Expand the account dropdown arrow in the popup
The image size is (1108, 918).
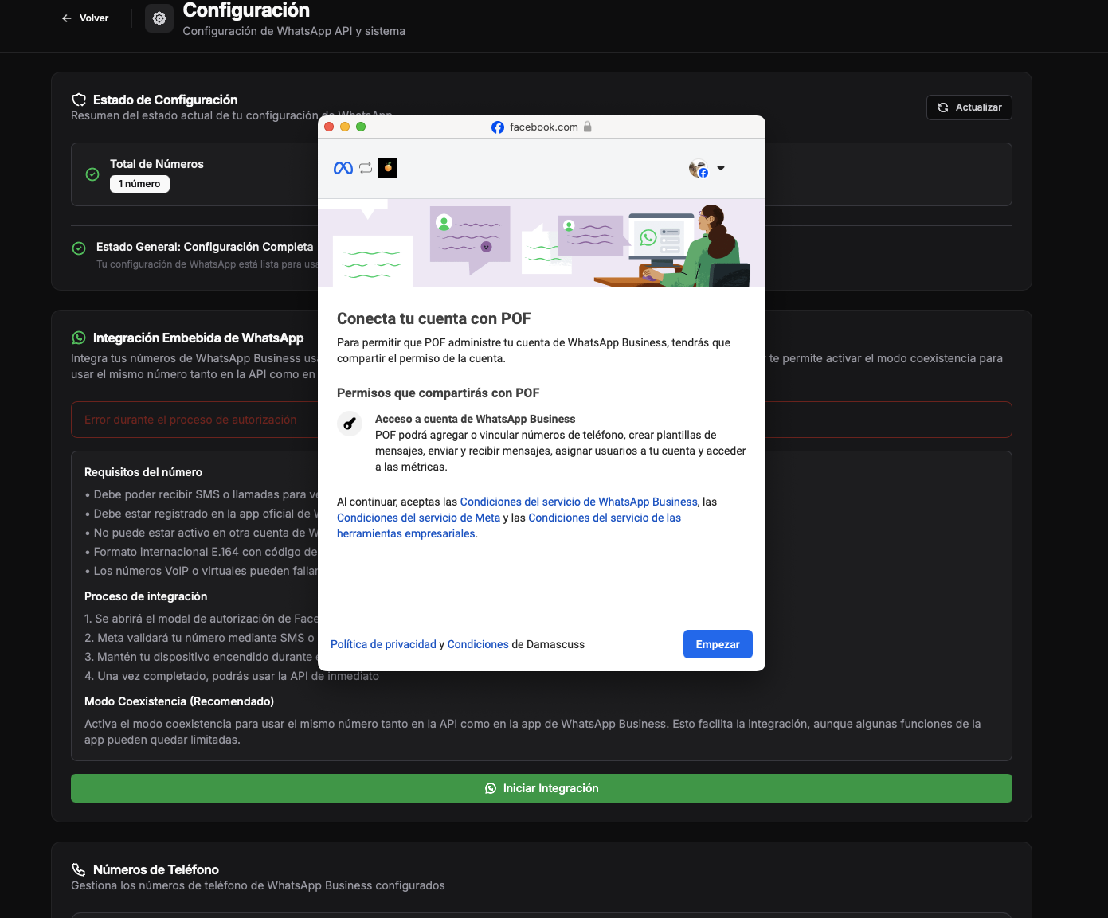tap(721, 168)
